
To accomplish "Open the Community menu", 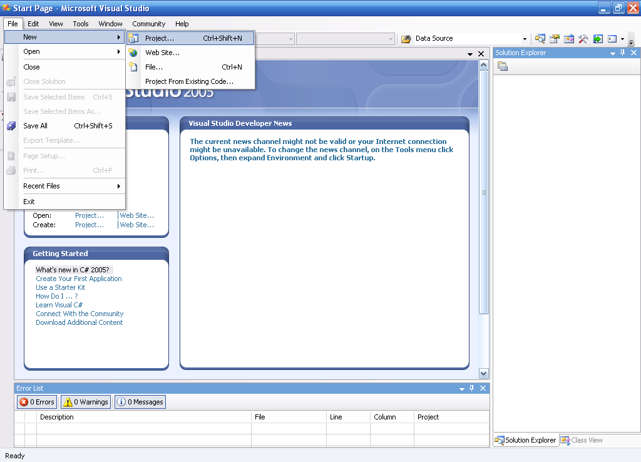I will (x=148, y=24).
